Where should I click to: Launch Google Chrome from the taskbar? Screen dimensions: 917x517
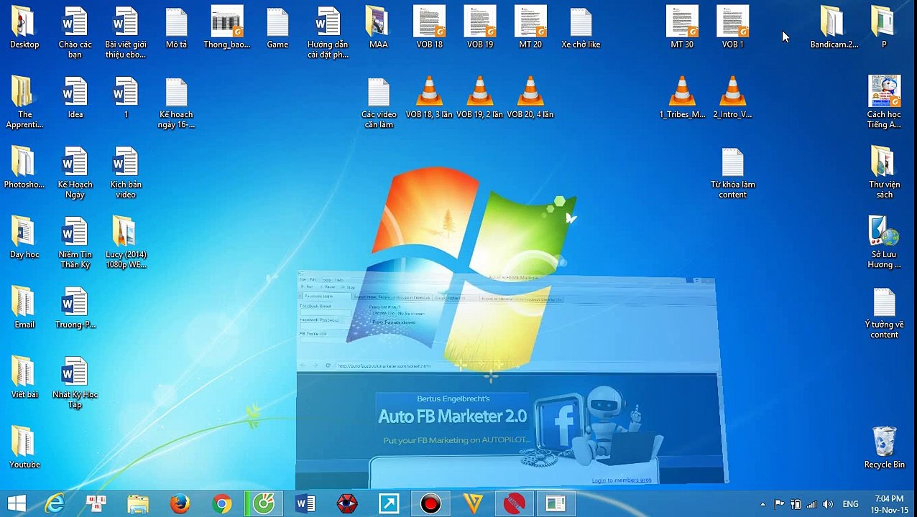click(x=222, y=504)
